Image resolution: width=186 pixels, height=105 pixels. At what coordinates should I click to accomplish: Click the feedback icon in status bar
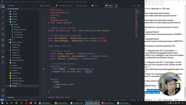pos(138,100)
